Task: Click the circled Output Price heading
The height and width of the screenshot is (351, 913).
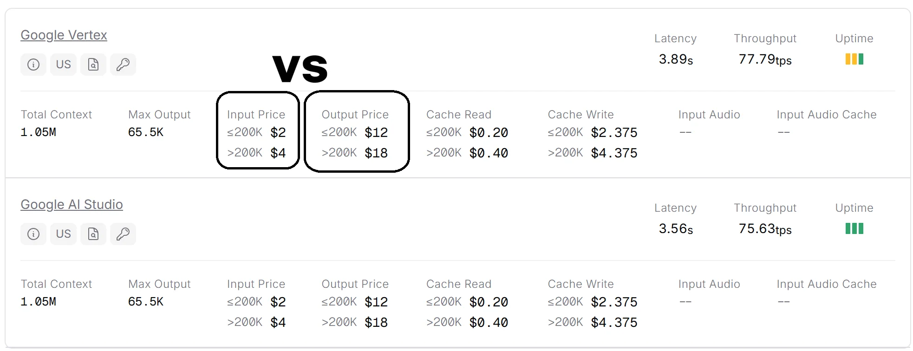Action: pos(355,115)
